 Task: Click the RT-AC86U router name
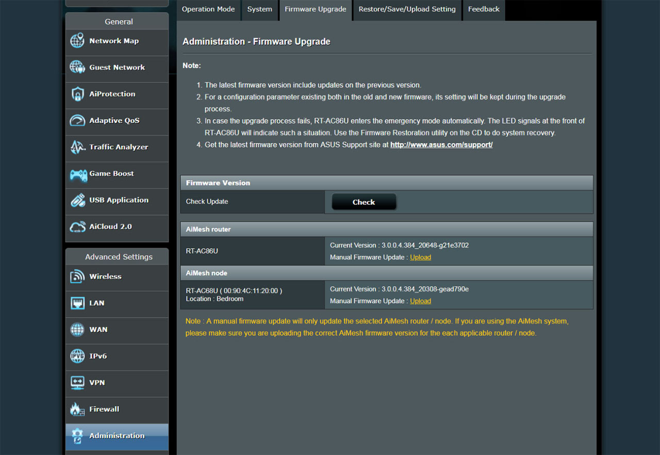point(202,251)
